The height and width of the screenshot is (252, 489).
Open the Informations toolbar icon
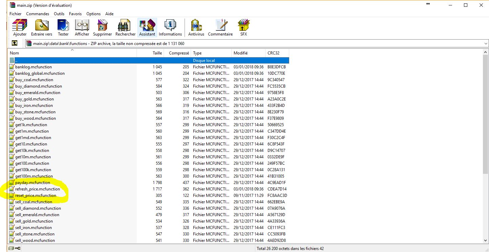(170, 27)
